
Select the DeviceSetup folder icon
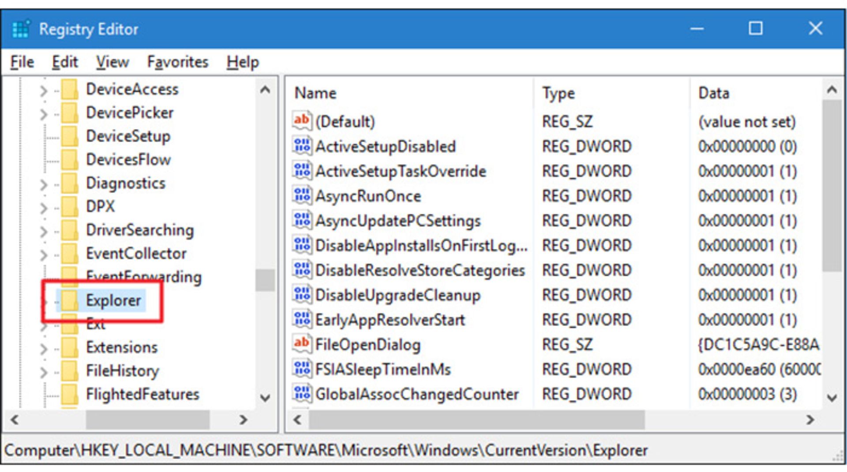click(69, 136)
